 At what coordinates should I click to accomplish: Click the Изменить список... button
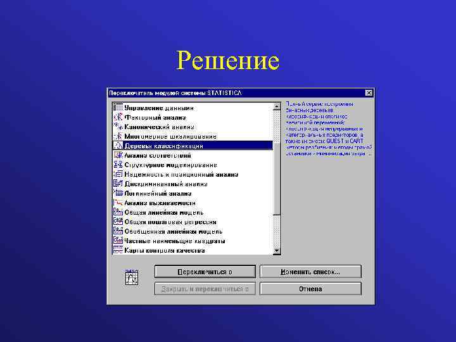tap(310, 272)
